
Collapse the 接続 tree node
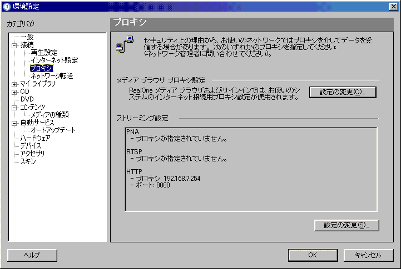[14, 45]
